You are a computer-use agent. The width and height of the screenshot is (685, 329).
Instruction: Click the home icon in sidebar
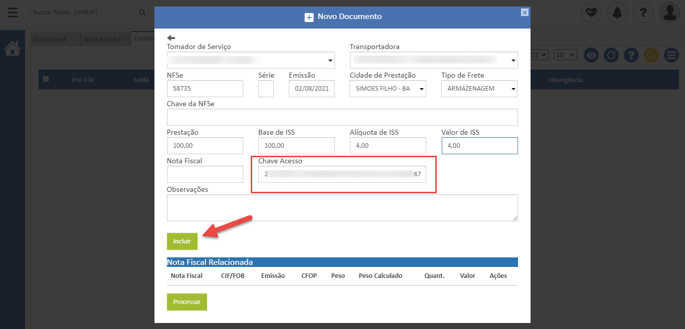click(x=13, y=49)
